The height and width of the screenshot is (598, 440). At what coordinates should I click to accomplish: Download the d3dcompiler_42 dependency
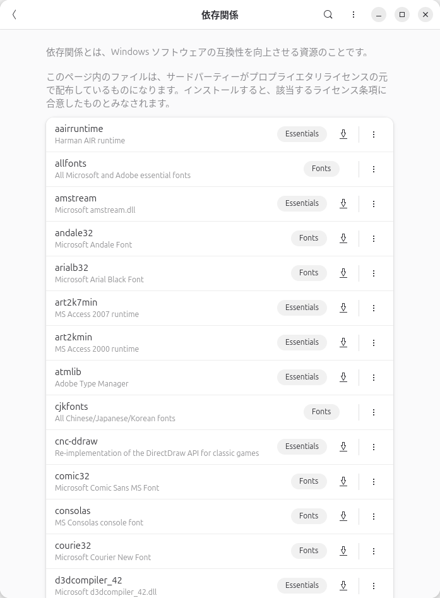coord(343,585)
